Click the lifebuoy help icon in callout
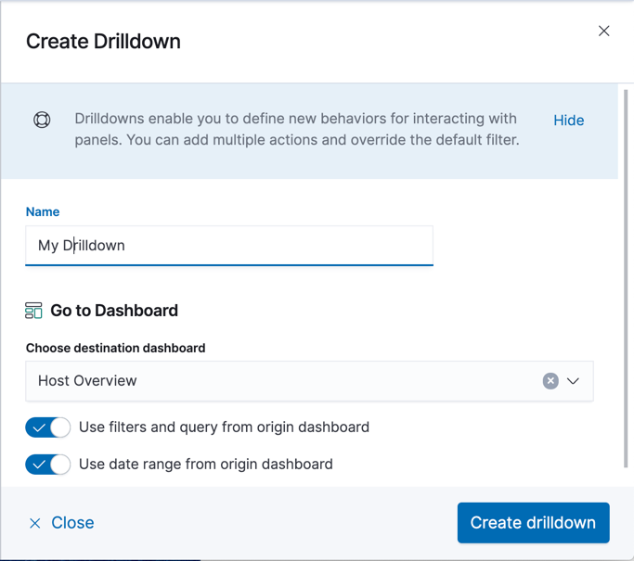The image size is (634, 561). (x=42, y=120)
